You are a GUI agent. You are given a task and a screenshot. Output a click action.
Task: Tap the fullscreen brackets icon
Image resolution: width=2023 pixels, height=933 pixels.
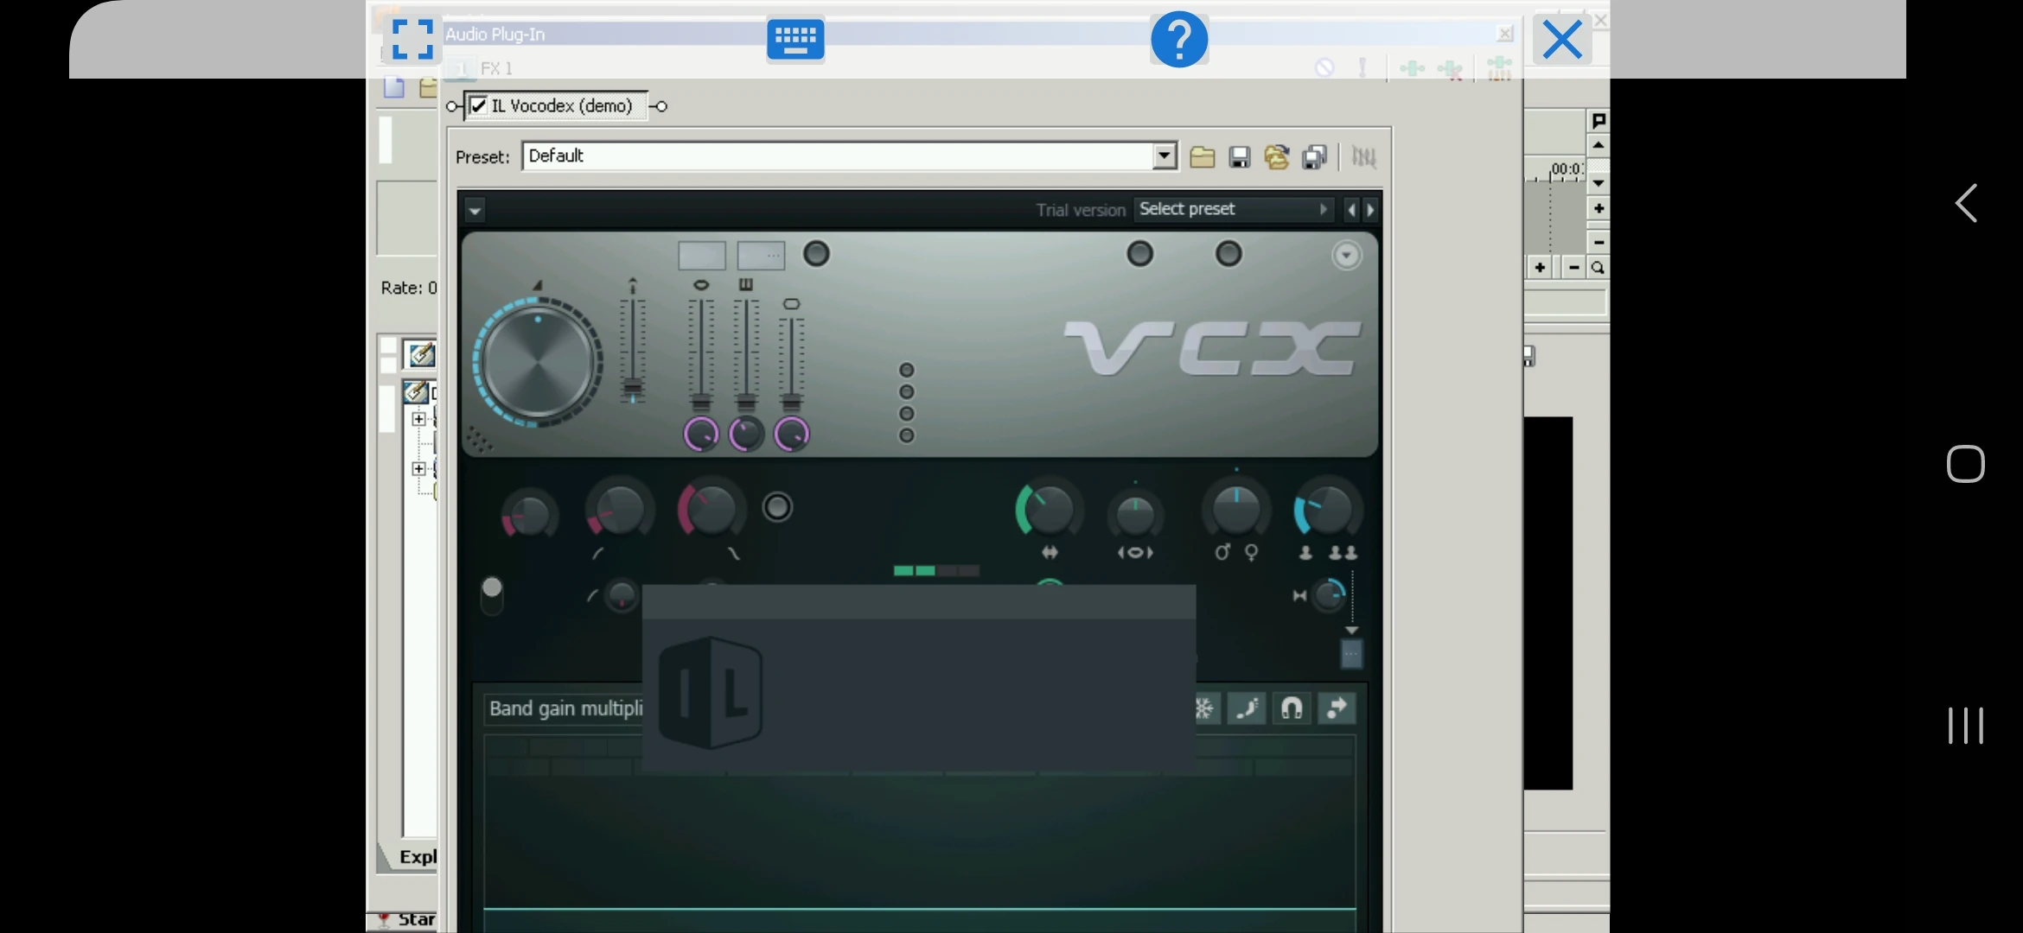click(412, 40)
